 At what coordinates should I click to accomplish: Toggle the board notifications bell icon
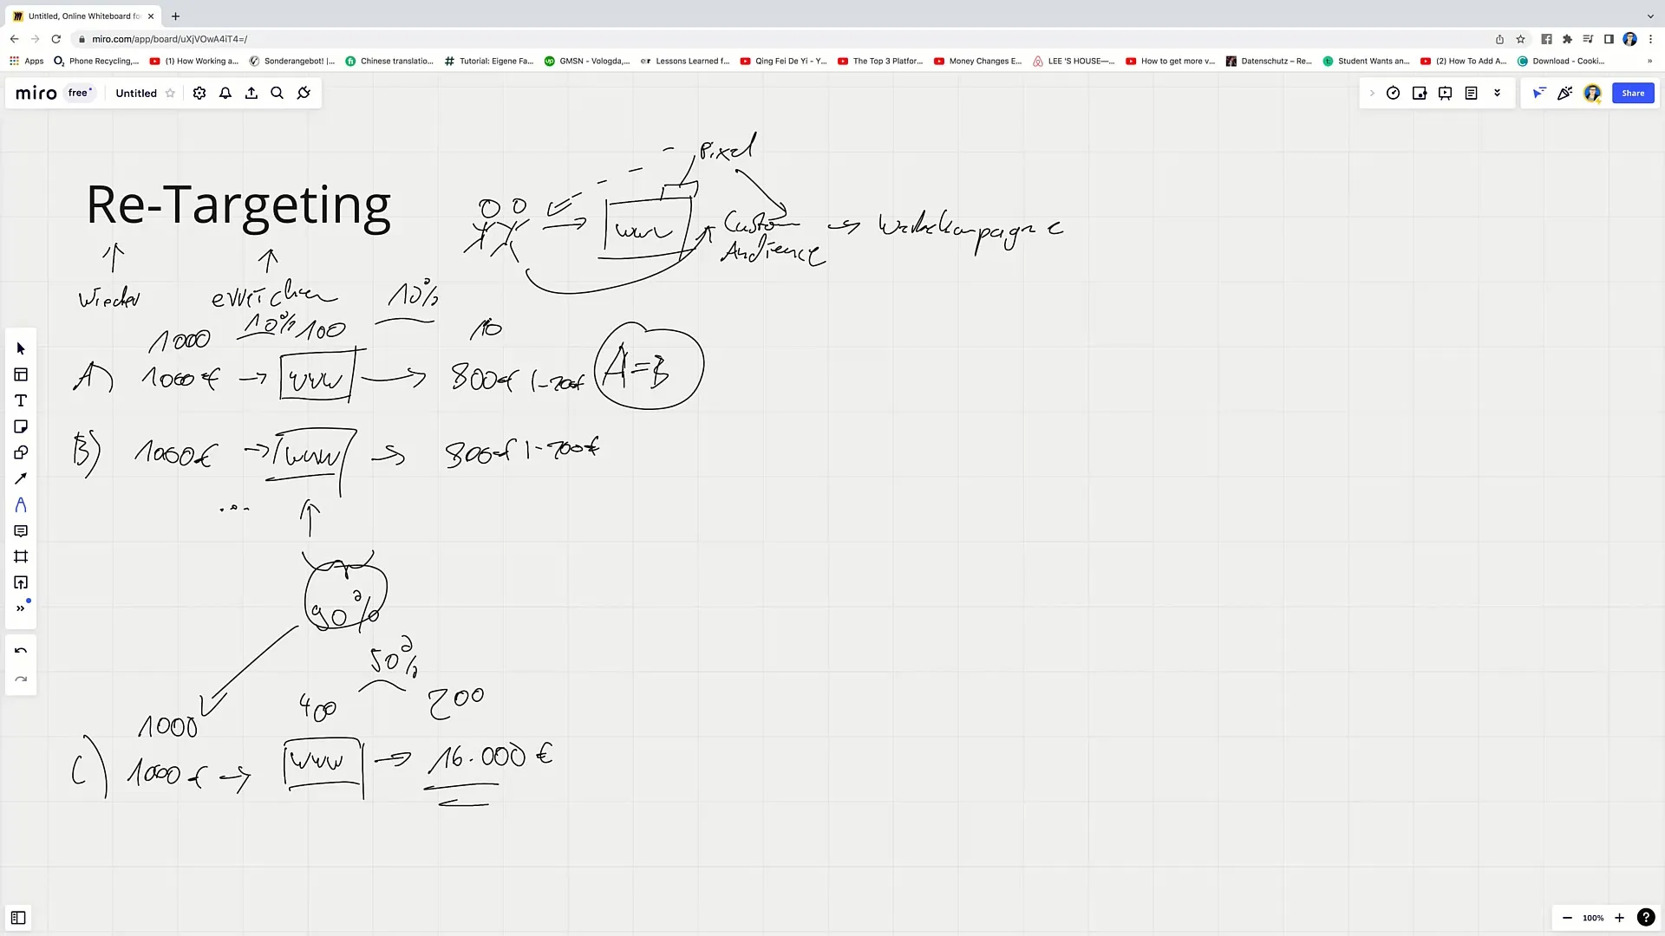click(225, 93)
